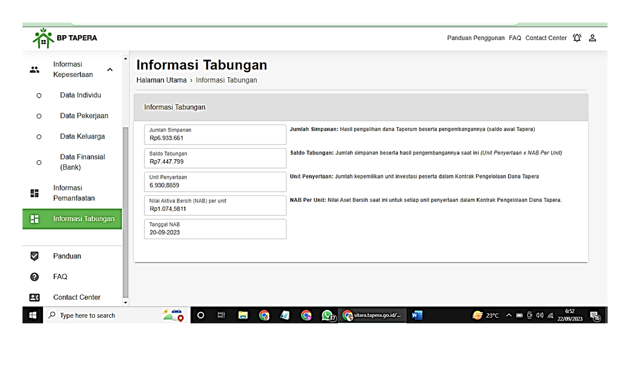Select the Data Keluarga radio button
The image size is (630, 383).
pyautogui.click(x=39, y=136)
